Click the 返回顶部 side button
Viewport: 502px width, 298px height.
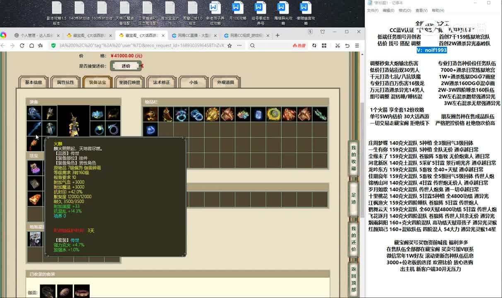(x=354, y=279)
